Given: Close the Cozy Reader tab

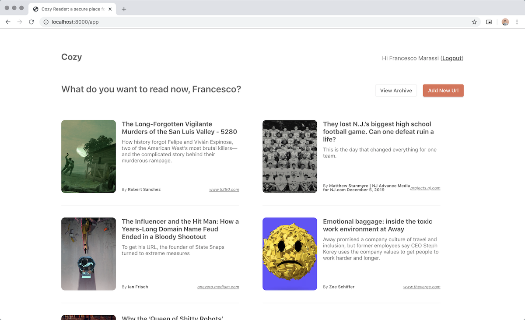Looking at the screenshot, I should tap(109, 9).
